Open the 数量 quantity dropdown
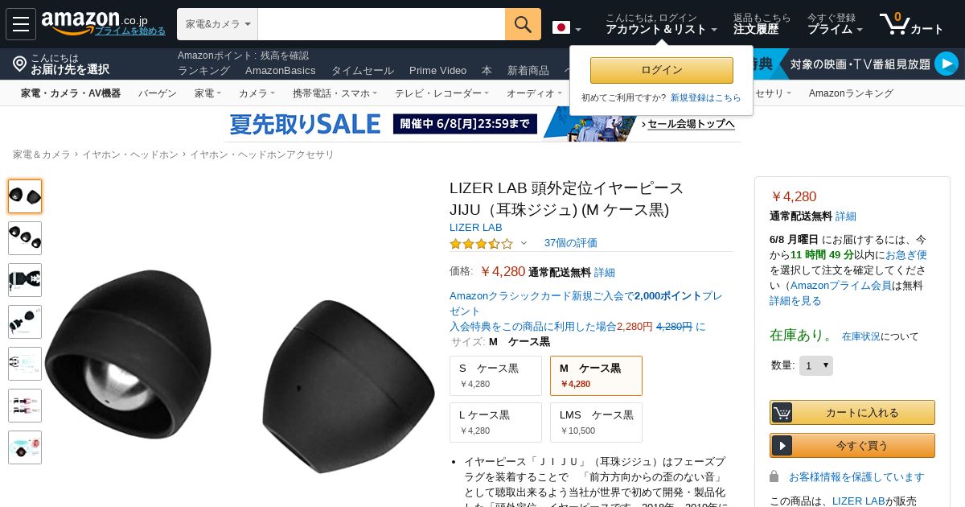Screen dimensions: 965x507 click(815, 365)
